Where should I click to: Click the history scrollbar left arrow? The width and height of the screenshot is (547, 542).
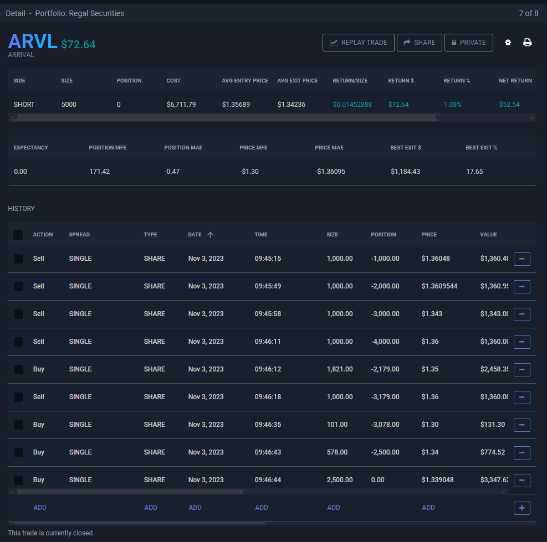tap(13, 493)
